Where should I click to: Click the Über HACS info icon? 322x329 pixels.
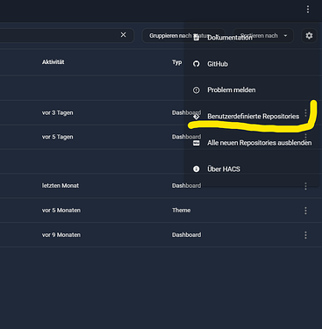(197, 169)
